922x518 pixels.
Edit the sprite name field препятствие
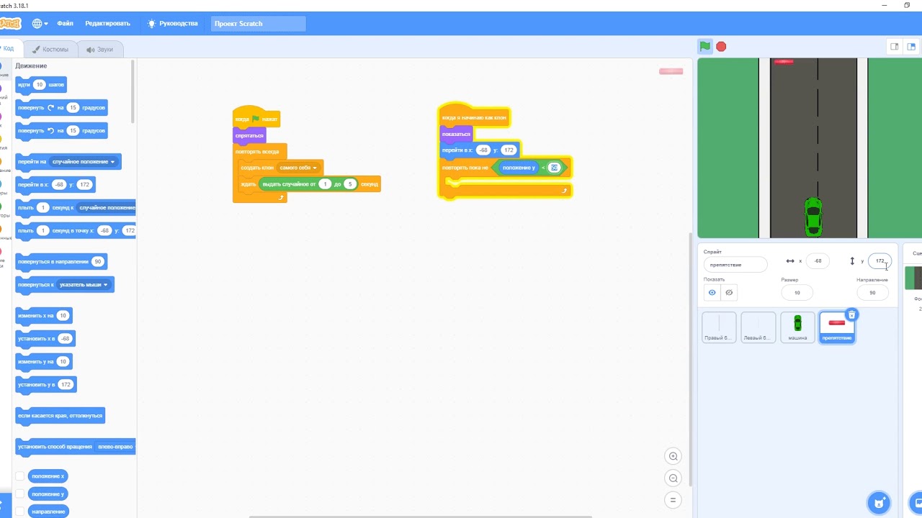(735, 265)
